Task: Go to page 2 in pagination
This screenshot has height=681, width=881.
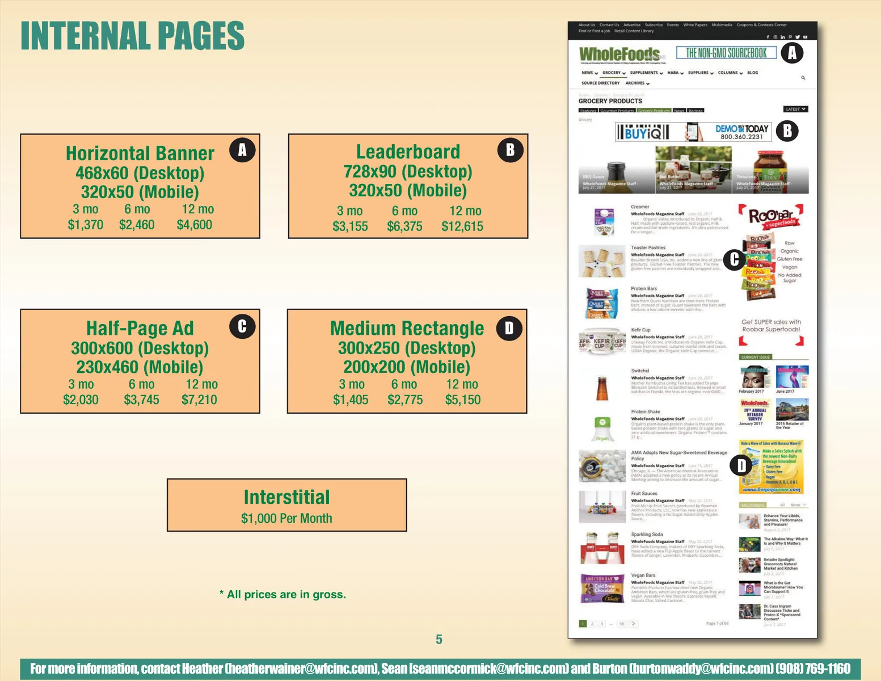Action: tap(592, 624)
